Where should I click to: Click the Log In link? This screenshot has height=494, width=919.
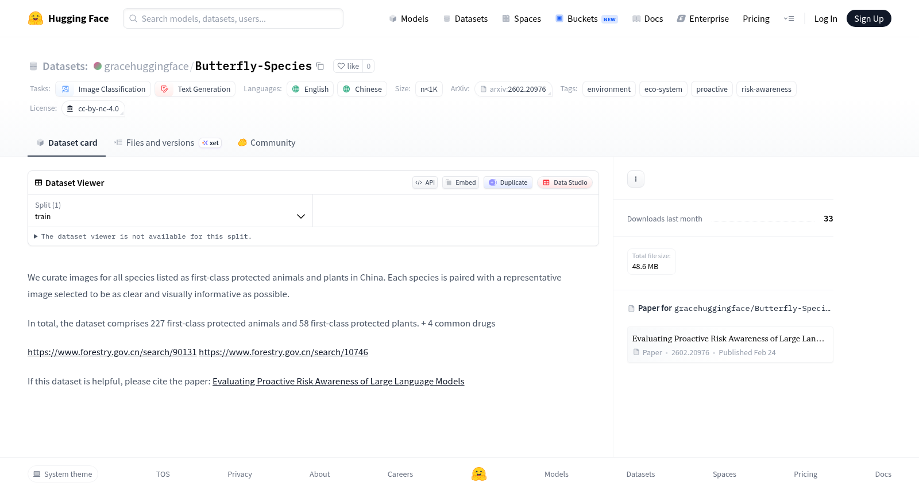click(825, 18)
